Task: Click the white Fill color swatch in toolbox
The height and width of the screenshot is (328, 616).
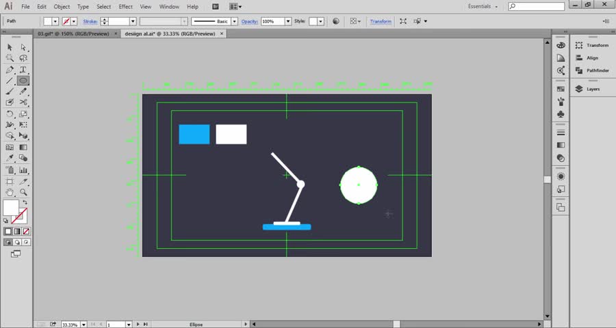Action: (11, 208)
